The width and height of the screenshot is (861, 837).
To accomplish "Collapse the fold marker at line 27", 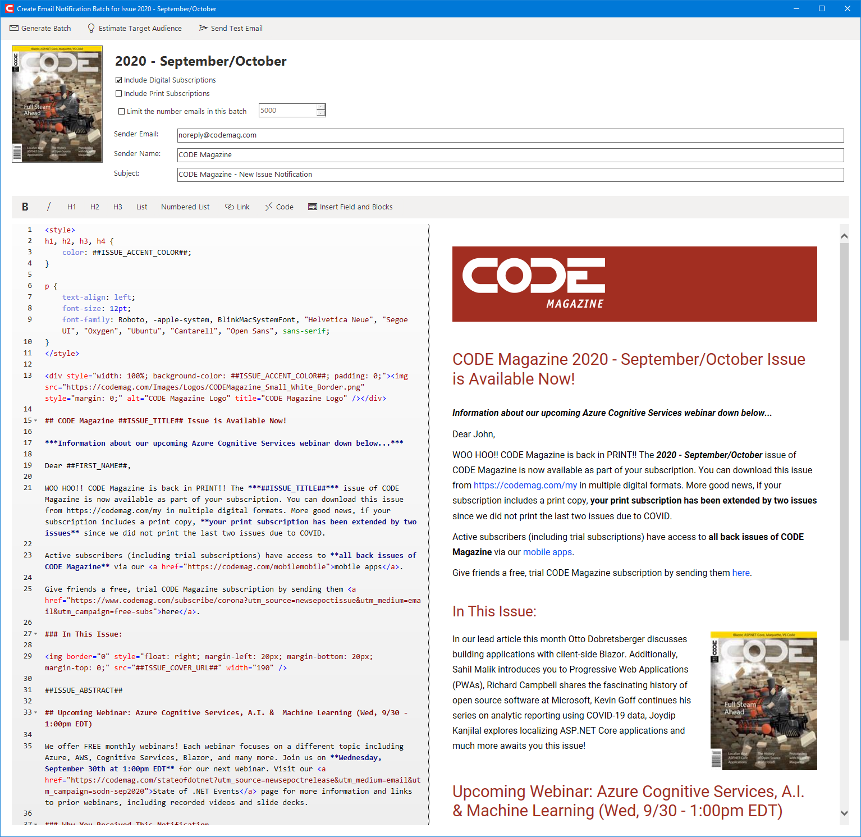I will pos(36,634).
